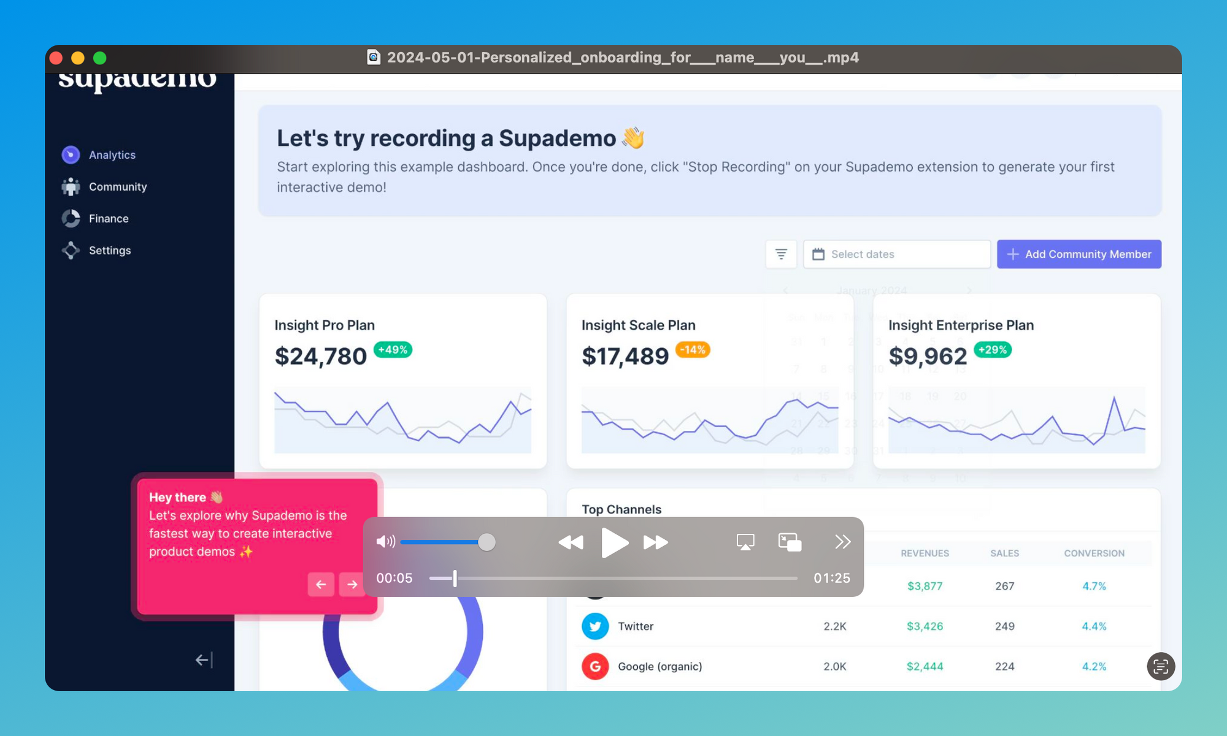Adjust the video volume slider
The width and height of the screenshot is (1227, 736).
point(448,542)
